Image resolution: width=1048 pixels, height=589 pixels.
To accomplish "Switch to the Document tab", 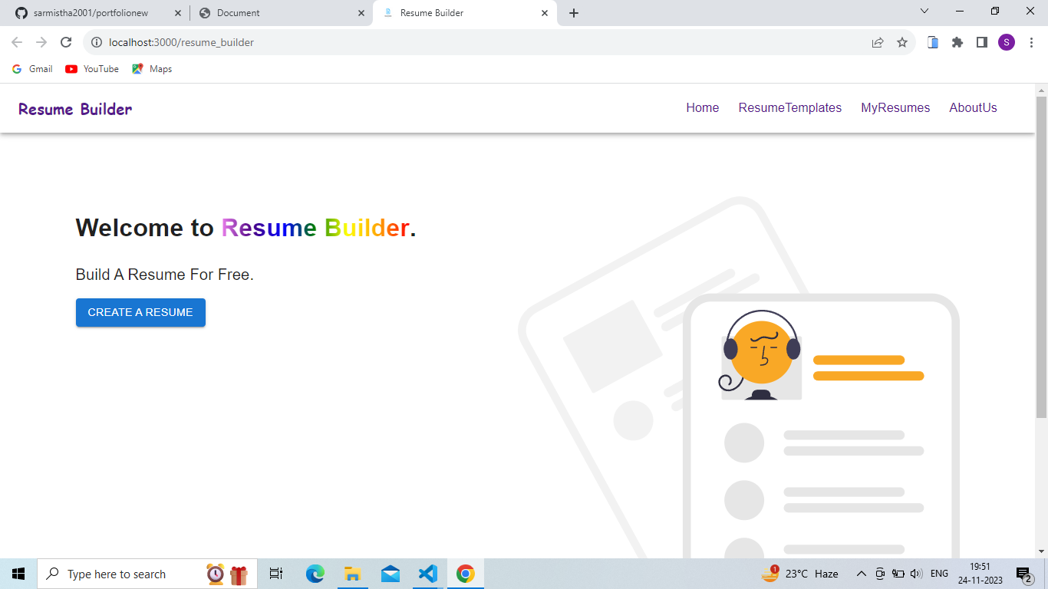I will pyautogui.click(x=281, y=13).
